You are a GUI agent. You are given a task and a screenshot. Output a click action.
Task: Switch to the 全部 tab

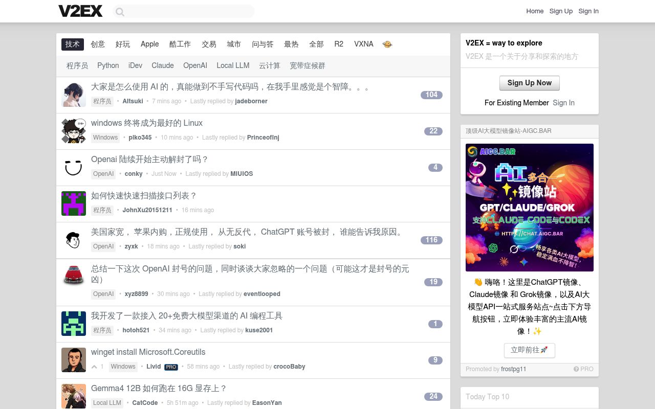tap(316, 44)
